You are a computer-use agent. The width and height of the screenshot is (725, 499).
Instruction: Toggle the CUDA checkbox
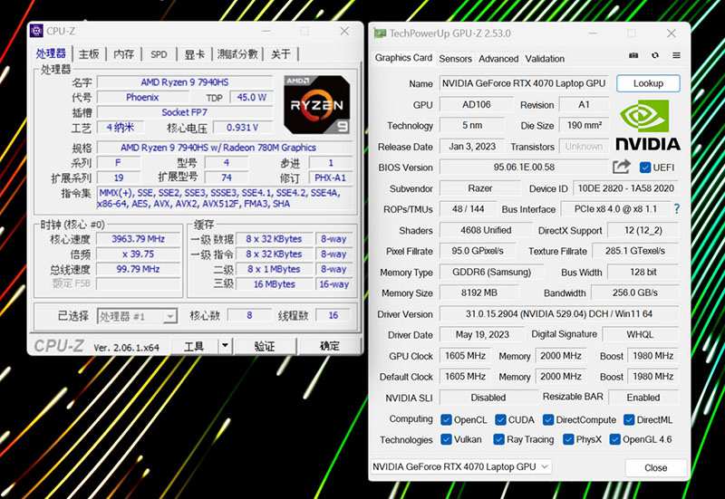pyautogui.click(x=500, y=419)
